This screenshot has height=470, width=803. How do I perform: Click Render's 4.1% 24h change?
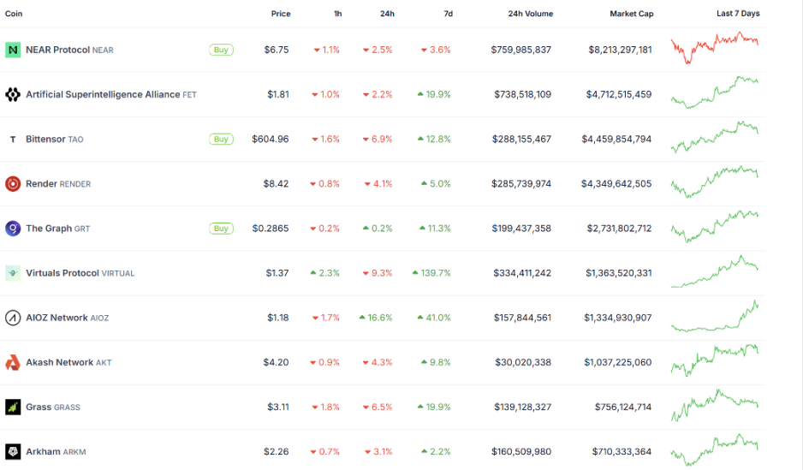378,184
